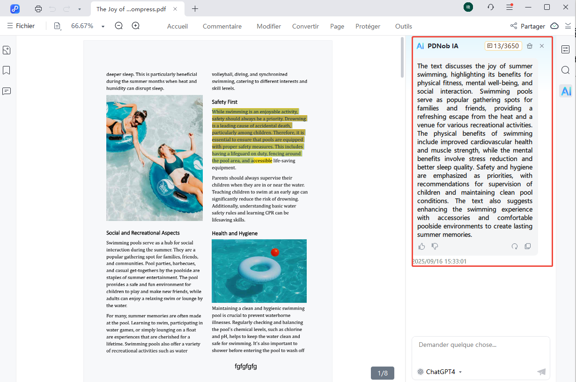The image size is (576, 382).
Task: Click the zoom out button
Action: pos(119,26)
